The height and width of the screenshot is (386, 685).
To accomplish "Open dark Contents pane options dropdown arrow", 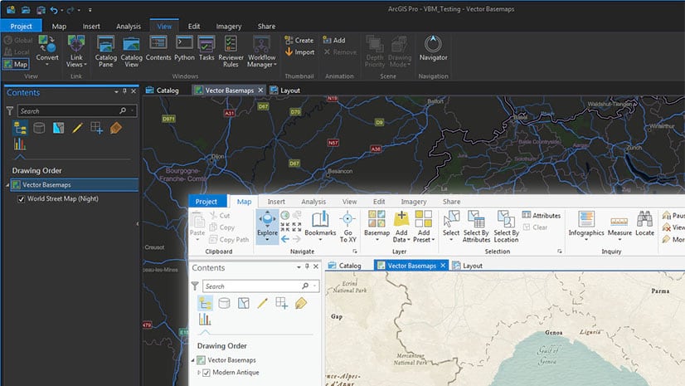I will pos(116,92).
